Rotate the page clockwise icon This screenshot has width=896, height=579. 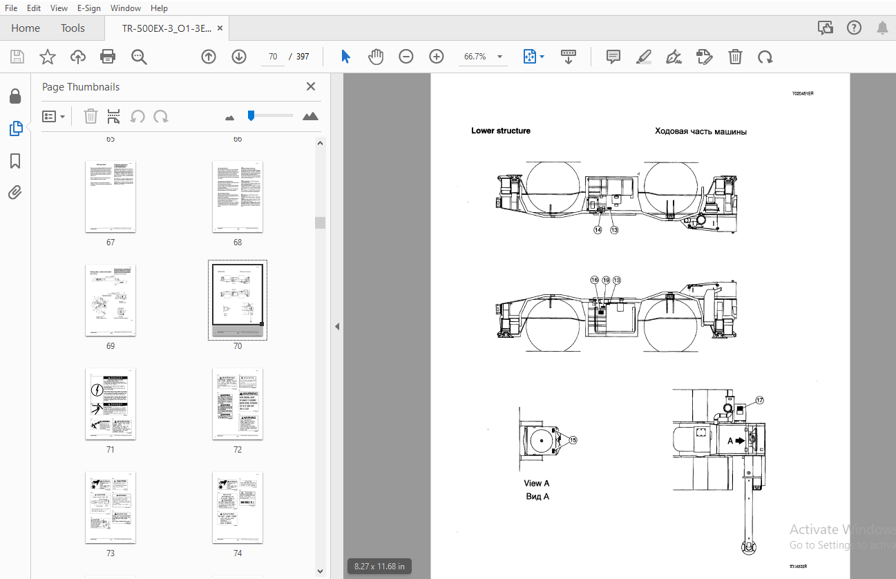pos(765,57)
